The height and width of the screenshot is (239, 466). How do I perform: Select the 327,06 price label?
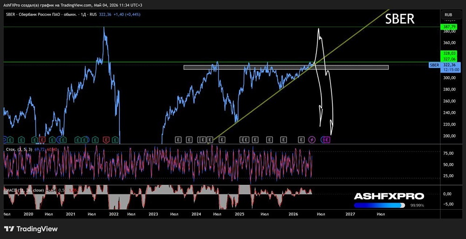tap(448, 59)
